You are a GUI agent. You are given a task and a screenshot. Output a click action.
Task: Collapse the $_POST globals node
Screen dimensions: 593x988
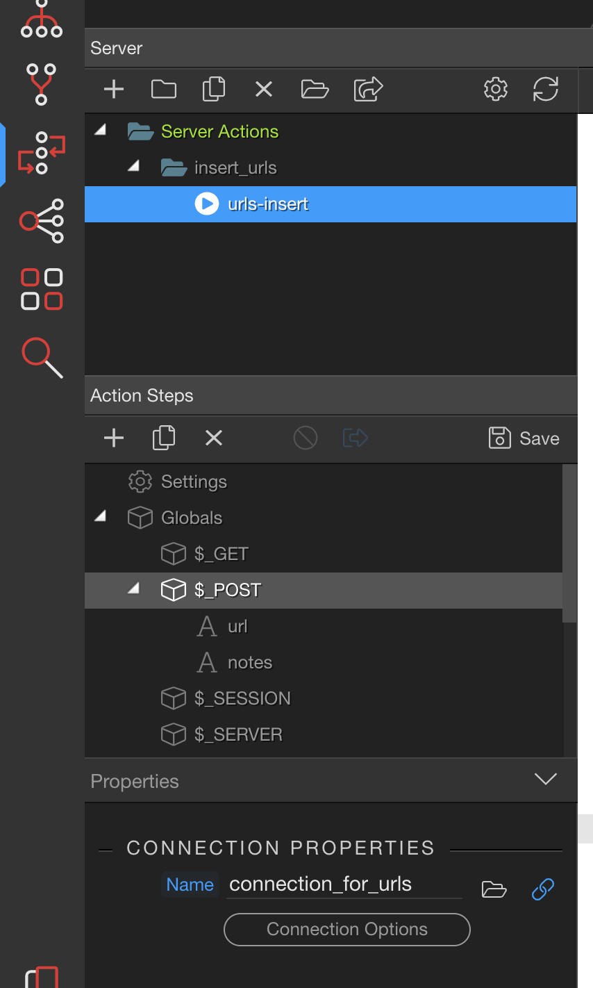tap(135, 589)
